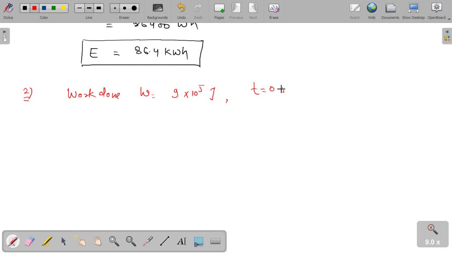Select the thickest line width

(99, 8)
